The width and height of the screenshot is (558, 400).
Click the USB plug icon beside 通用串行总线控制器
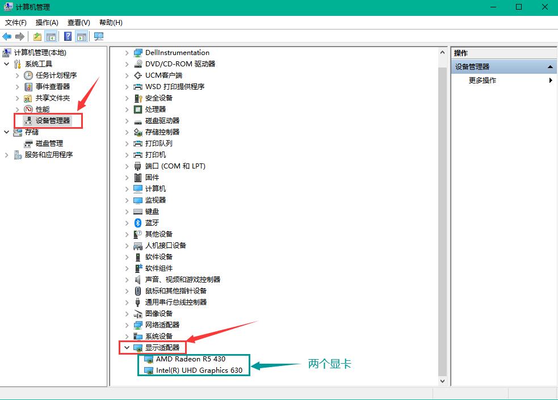point(138,302)
